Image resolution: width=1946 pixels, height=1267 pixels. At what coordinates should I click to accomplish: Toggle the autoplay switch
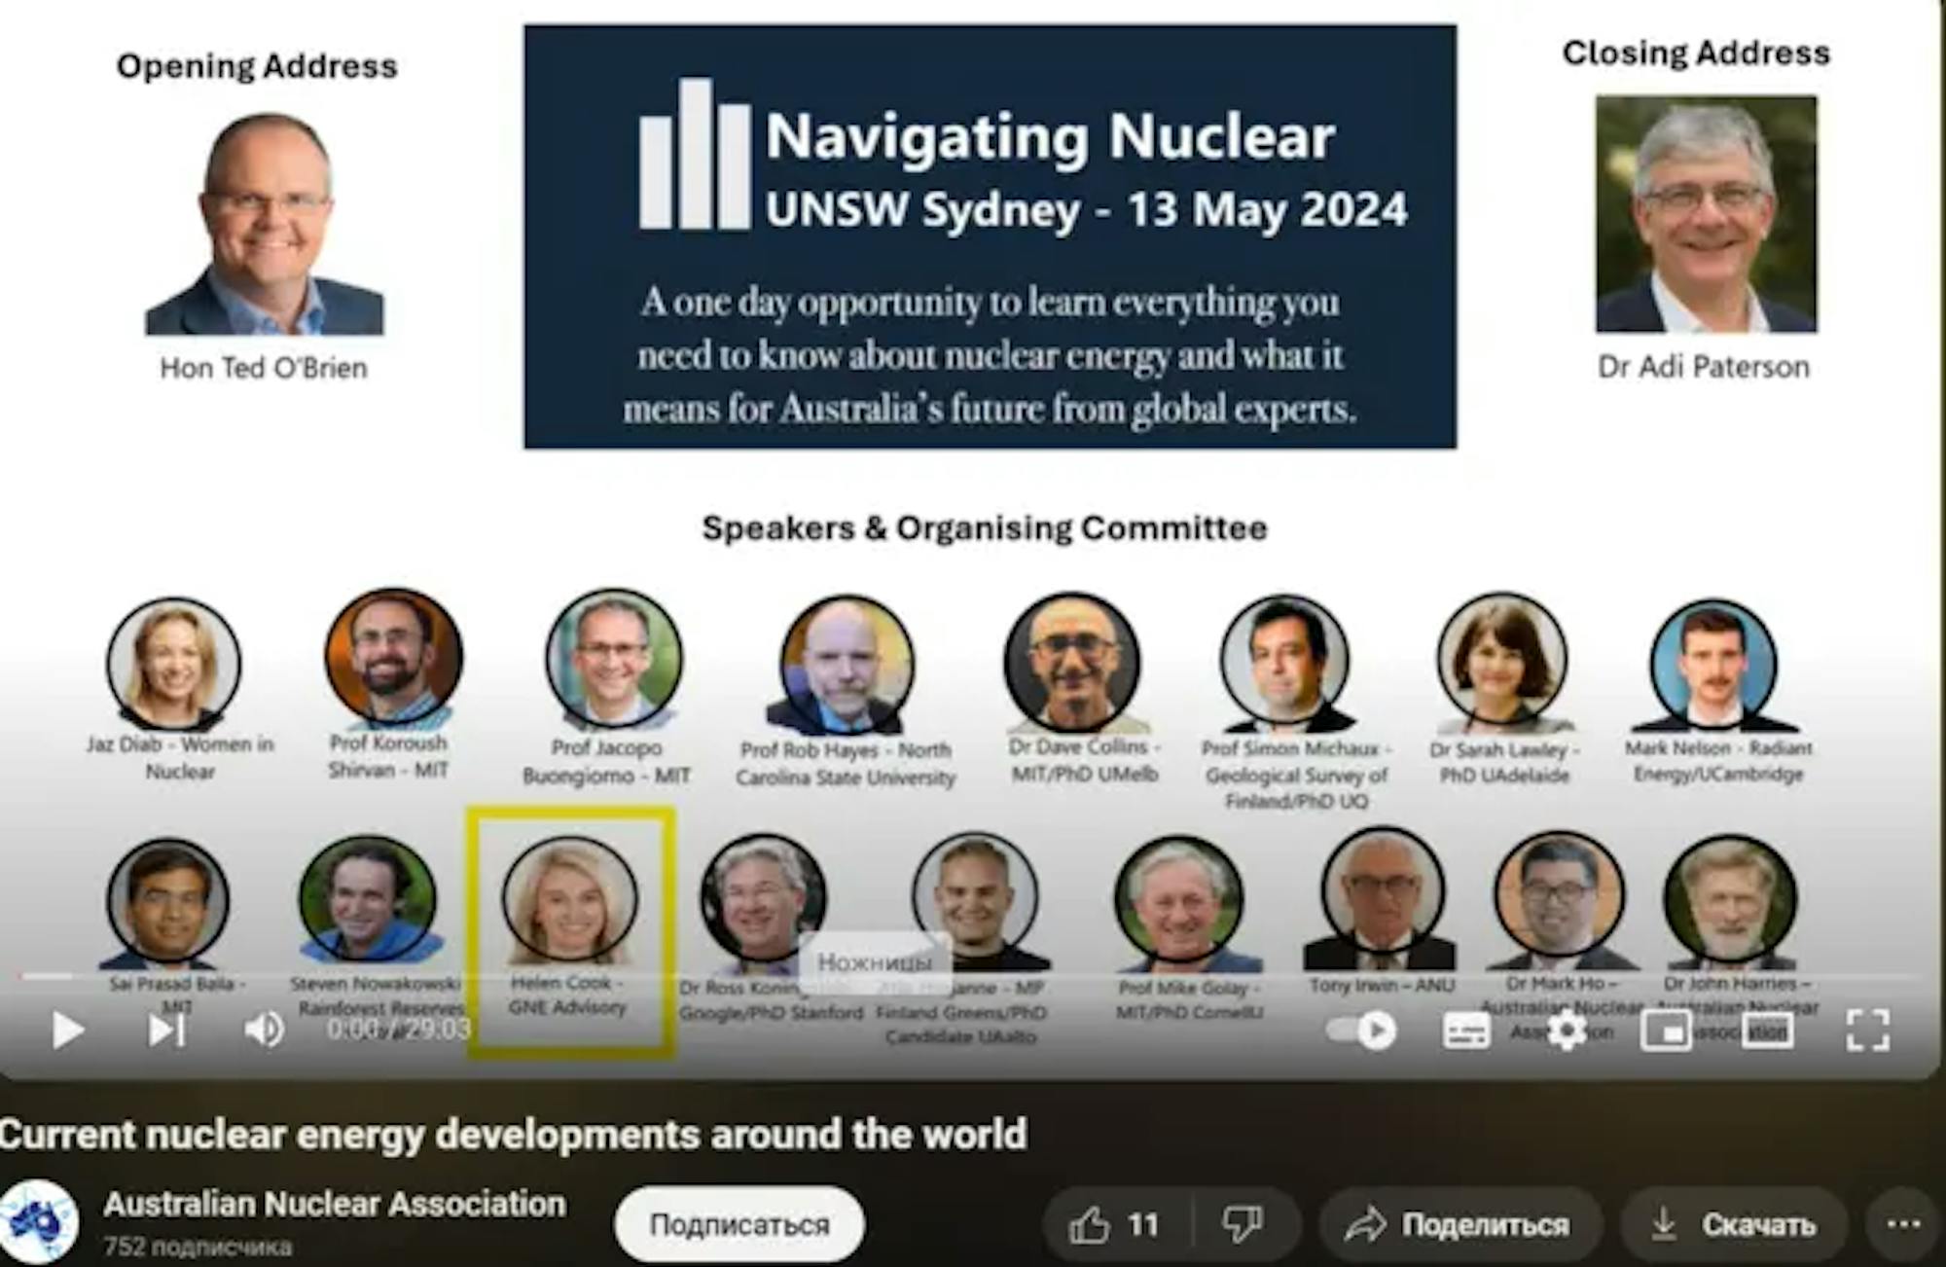(1362, 1031)
